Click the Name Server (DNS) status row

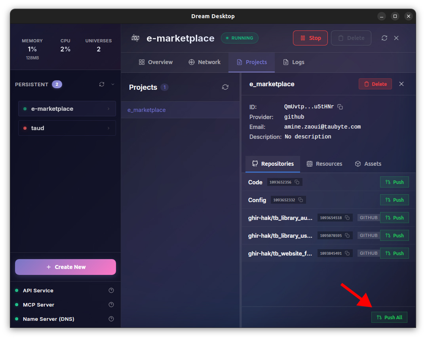(x=65, y=319)
